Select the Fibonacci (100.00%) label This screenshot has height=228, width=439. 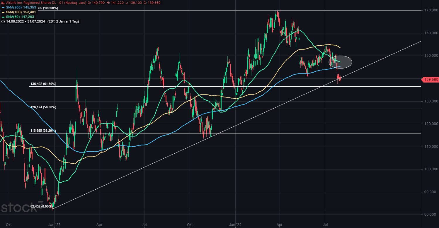click(x=48, y=8)
